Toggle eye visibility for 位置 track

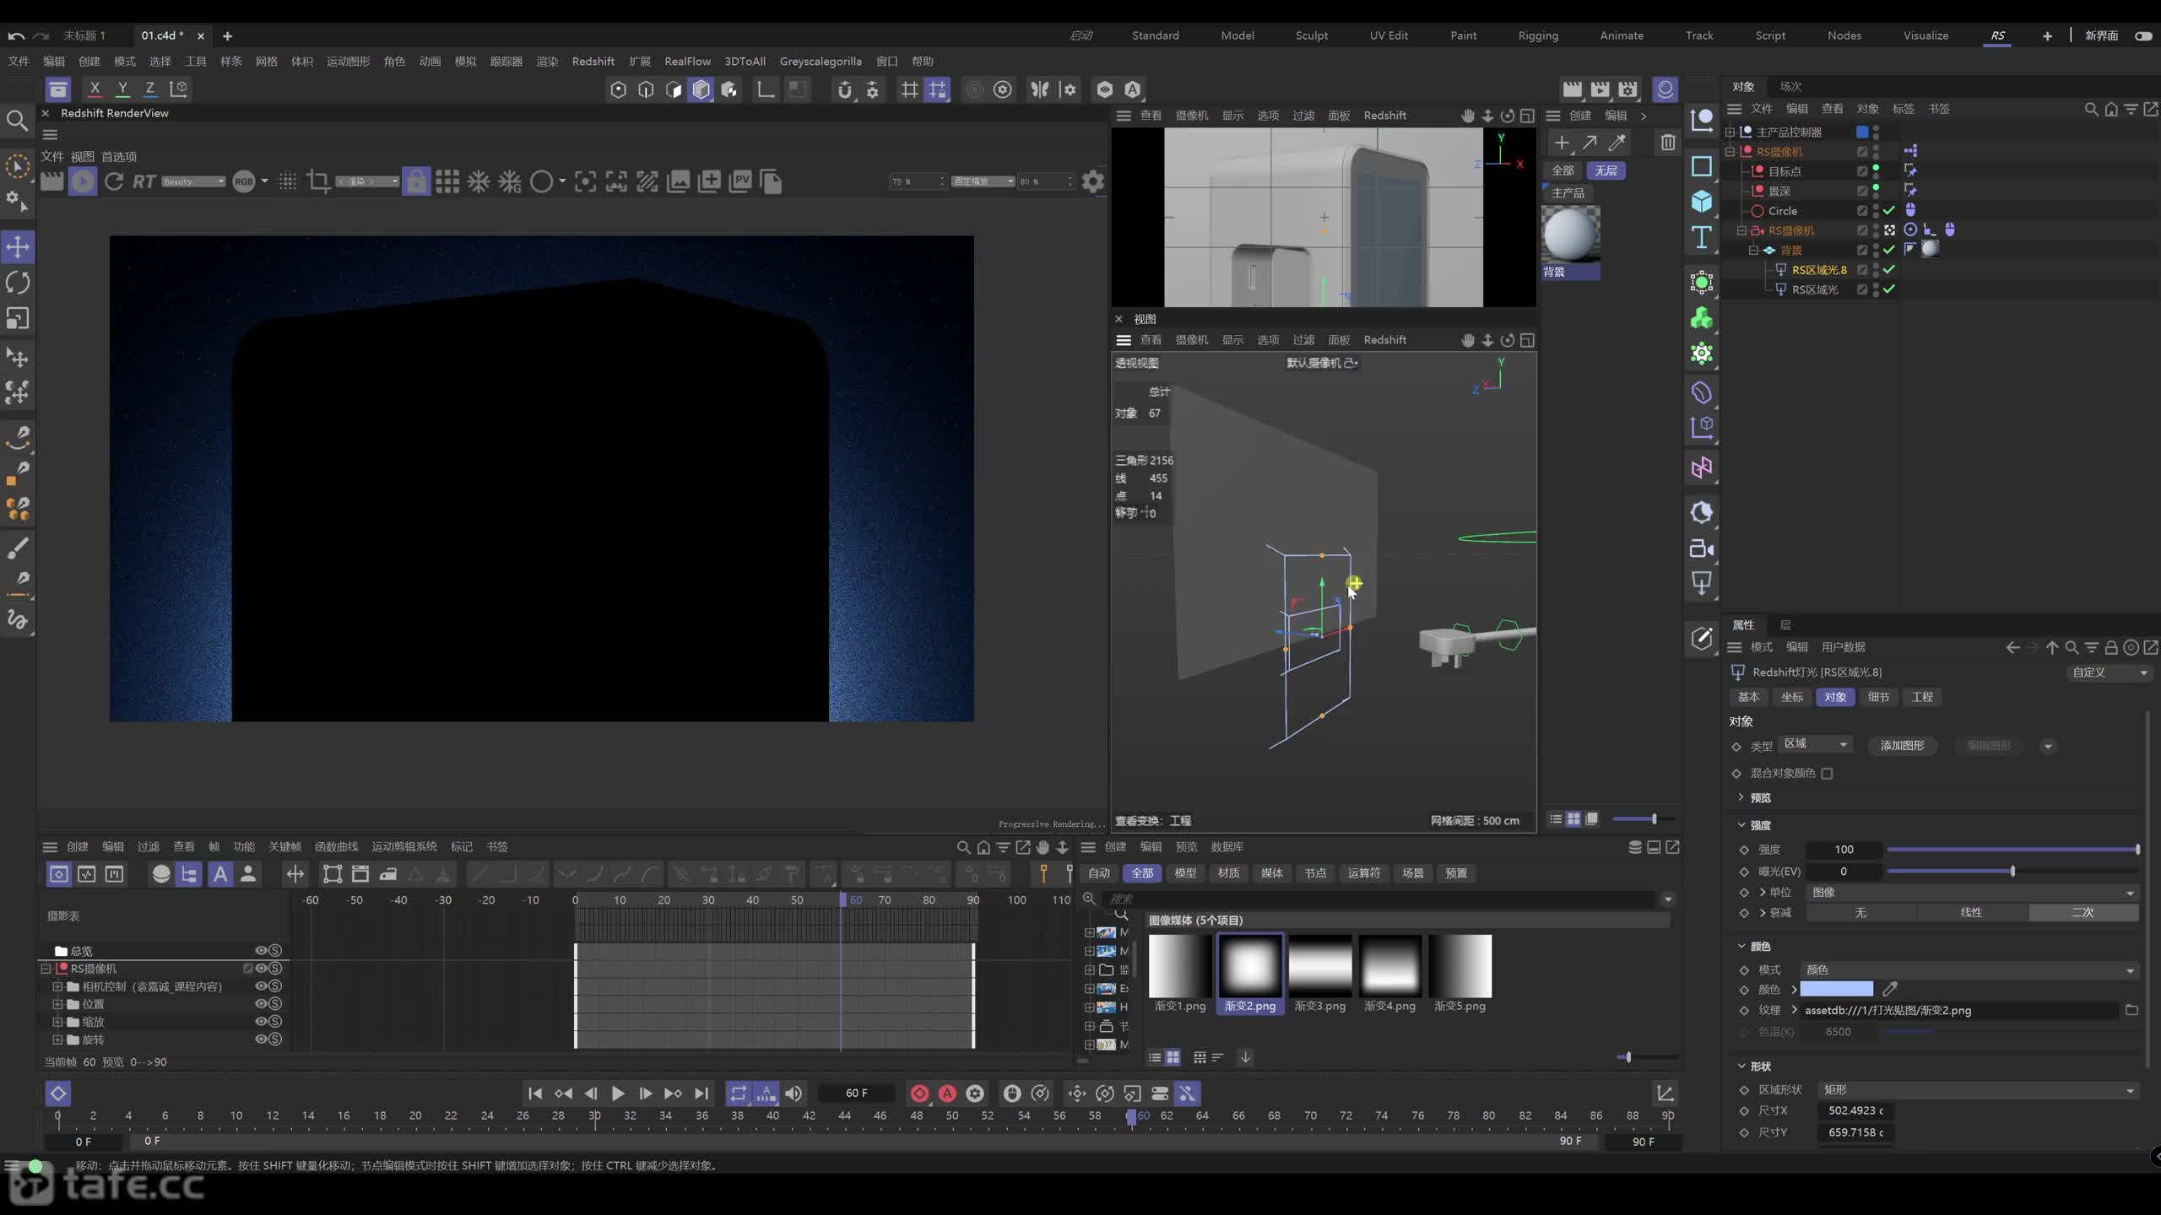(261, 1004)
